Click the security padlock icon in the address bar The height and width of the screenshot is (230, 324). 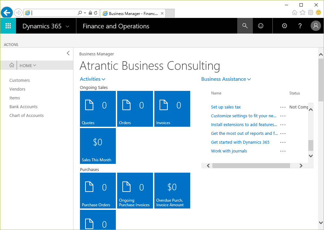pyautogui.click(x=90, y=13)
